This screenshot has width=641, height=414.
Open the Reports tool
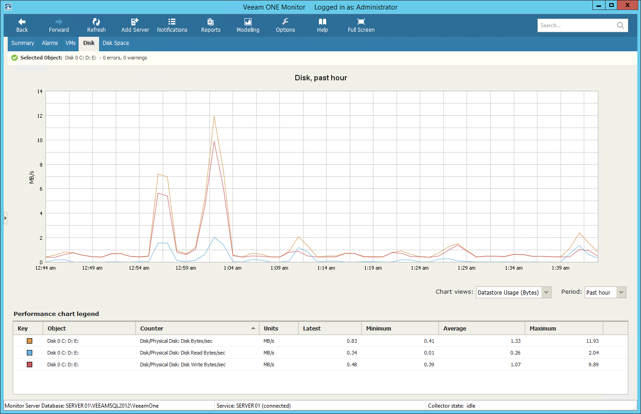[211, 25]
